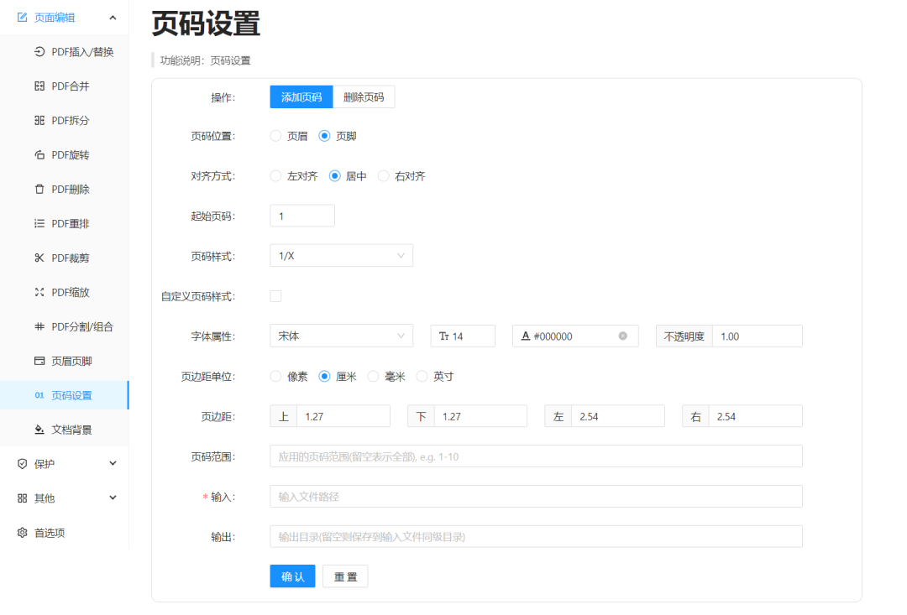Click the 确认 button
The width and height of the screenshot is (907, 615).
point(292,576)
